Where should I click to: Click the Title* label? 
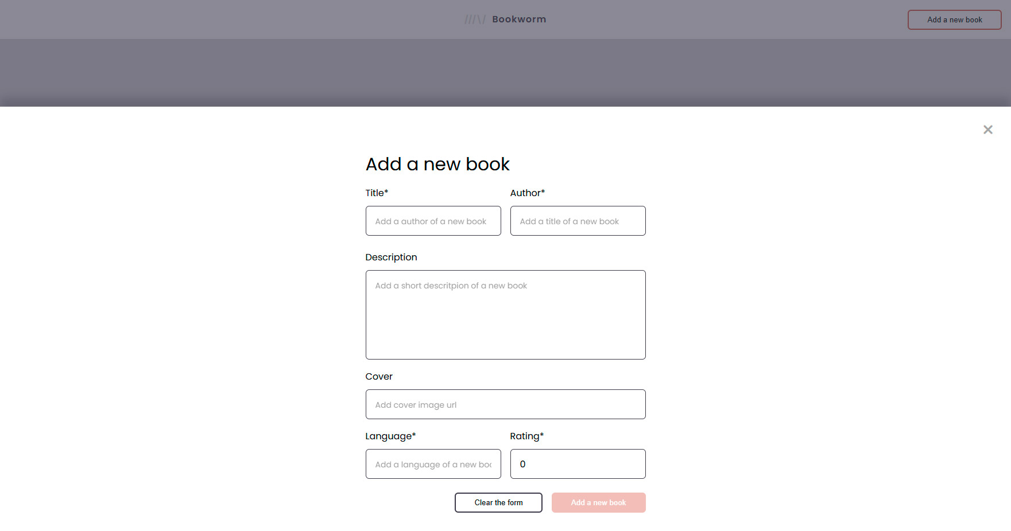377,193
